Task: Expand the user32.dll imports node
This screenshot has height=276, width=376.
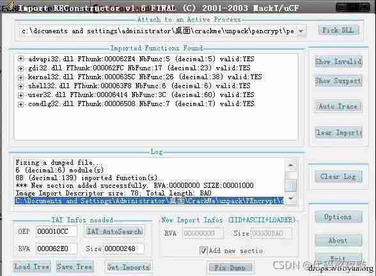Action: [x=21, y=95]
